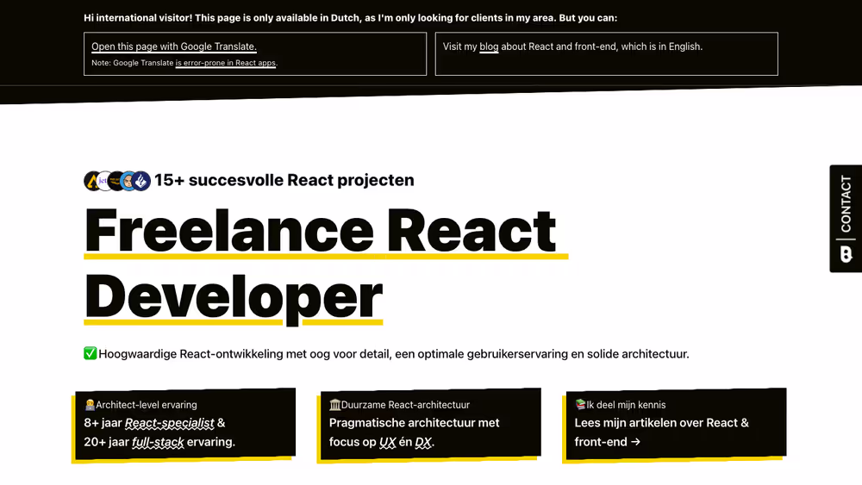The image size is (862, 485).
Task: Click the 'React-specialist' underlined term
Action: pos(169,423)
